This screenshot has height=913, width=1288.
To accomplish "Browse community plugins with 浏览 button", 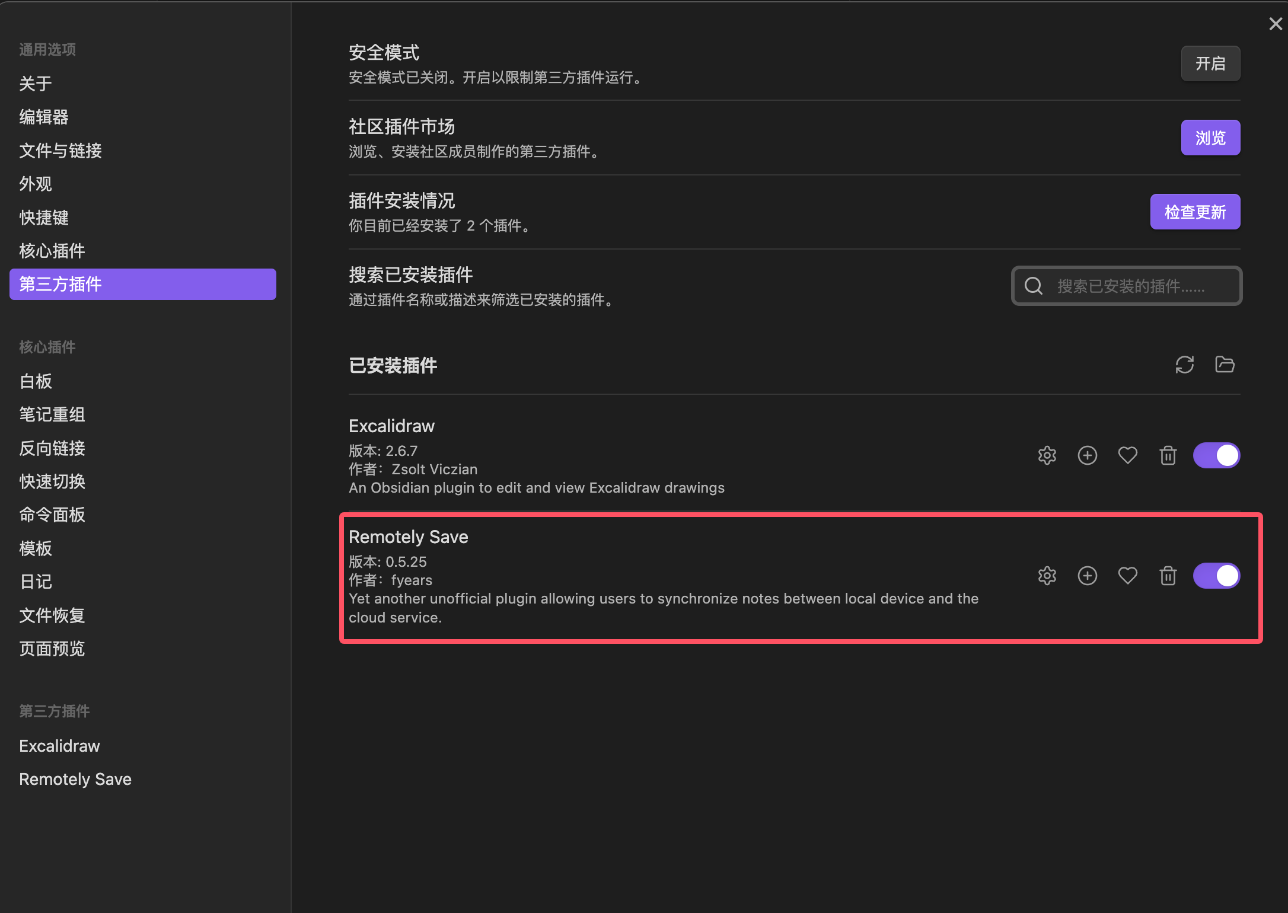I will coord(1210,138).
